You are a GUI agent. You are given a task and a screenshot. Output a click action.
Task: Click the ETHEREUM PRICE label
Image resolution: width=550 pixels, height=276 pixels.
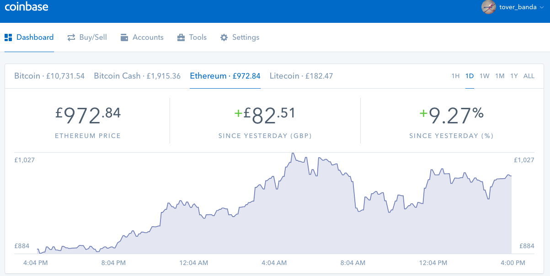pyautogui.click(x=88, y=136)
